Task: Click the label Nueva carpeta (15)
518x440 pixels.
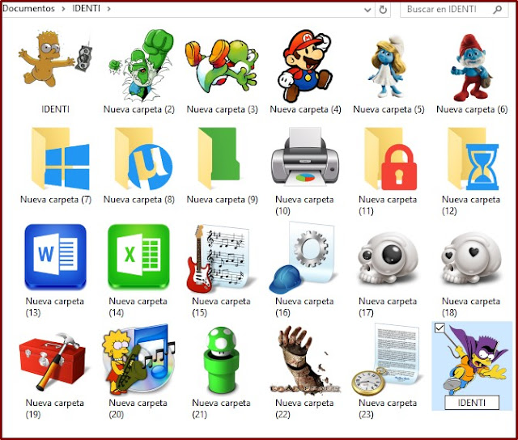Action: tap(221, 307)
